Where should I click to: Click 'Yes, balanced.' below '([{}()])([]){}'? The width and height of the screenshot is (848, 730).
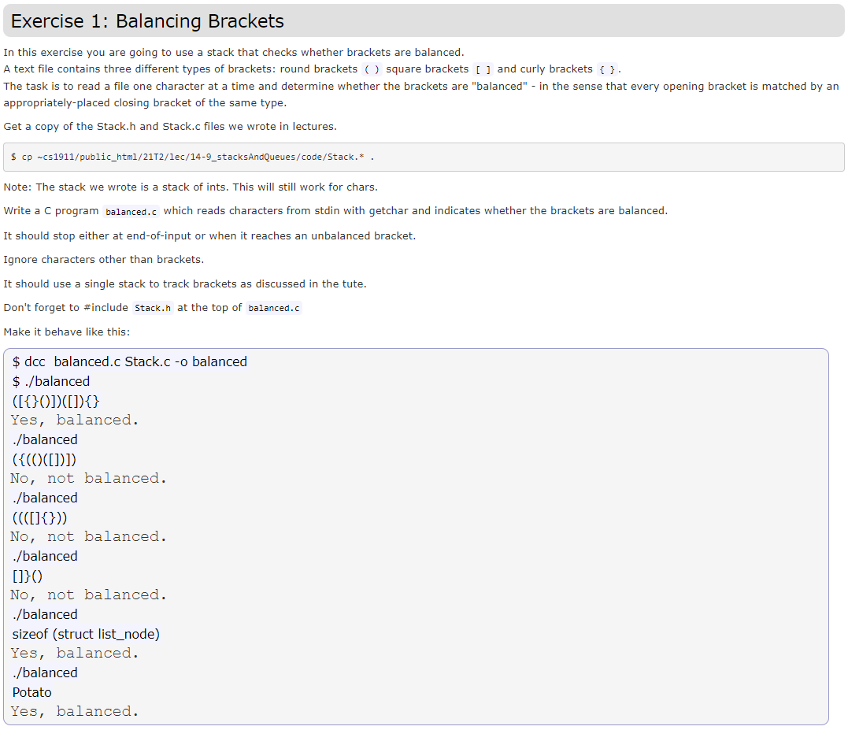(x=75, y=420)
